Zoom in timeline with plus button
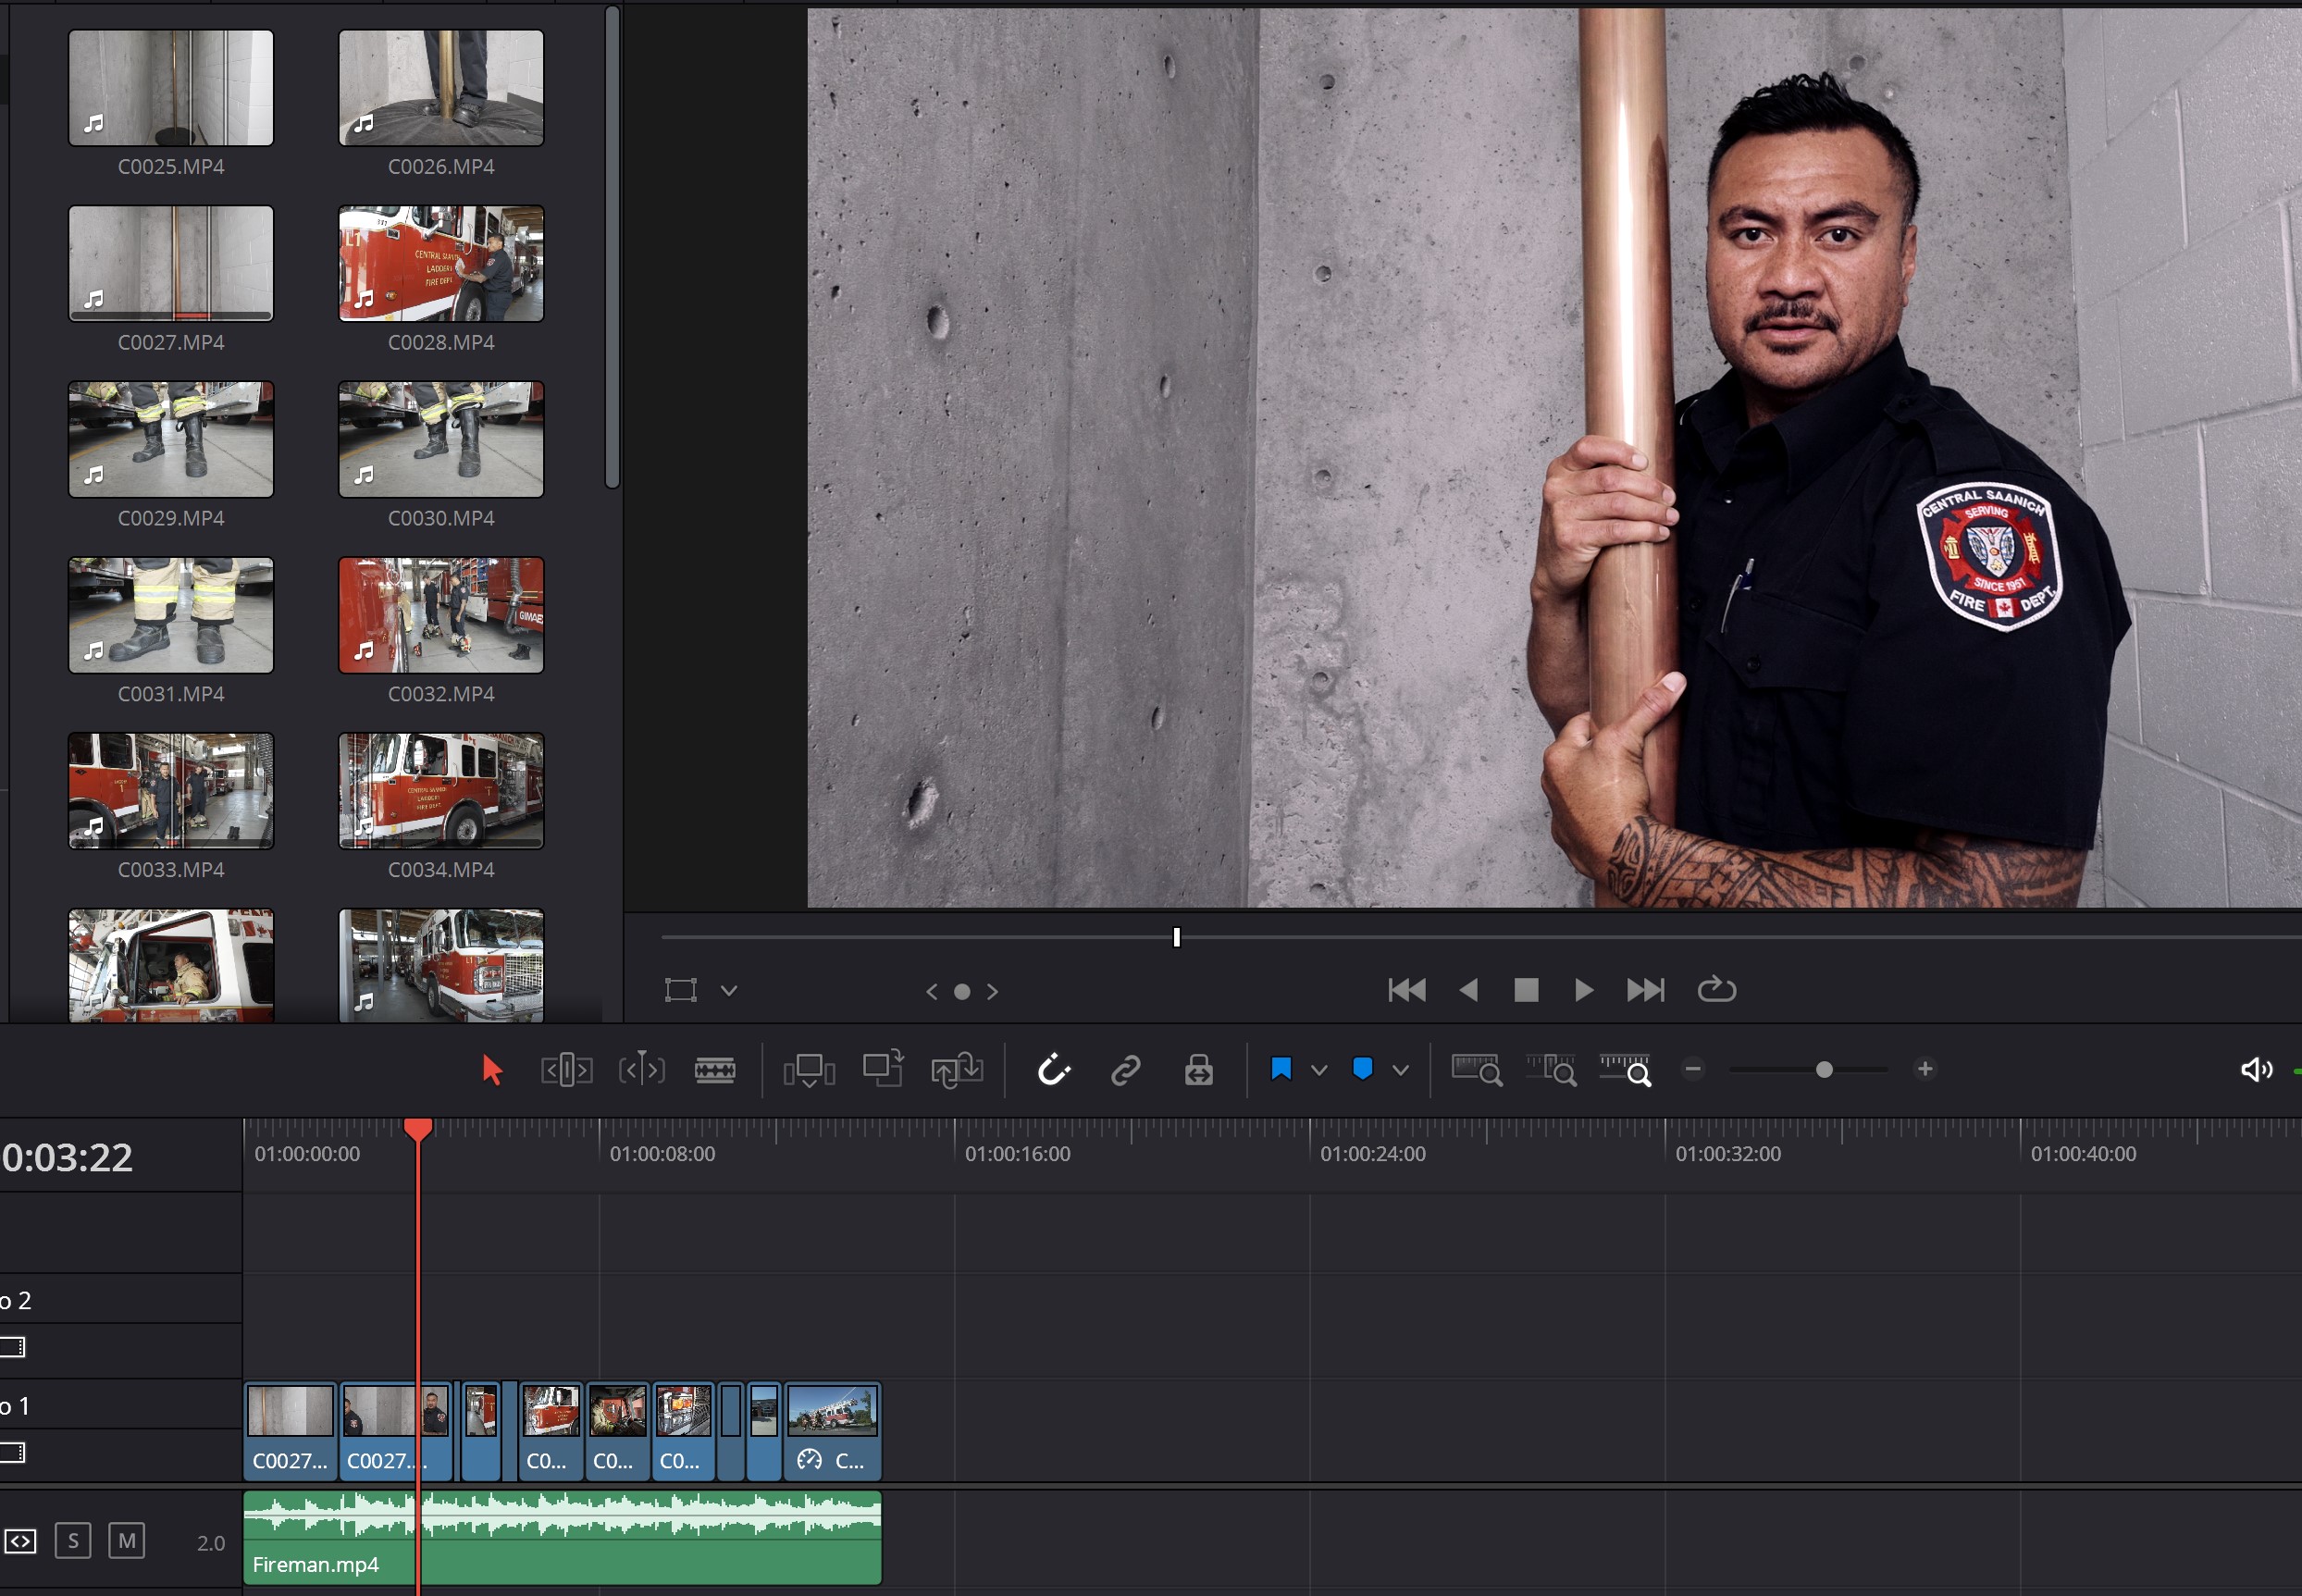This screenshot has width=2302, height=1596. click(1925, 1069)
